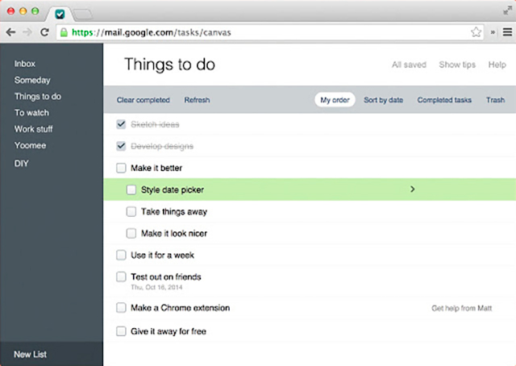
Task: View Completed tasks
Action: (x=444, y=100)
